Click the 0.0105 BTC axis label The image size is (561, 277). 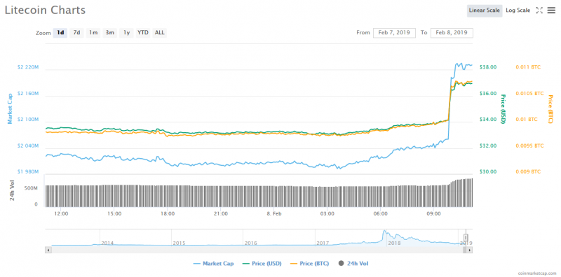529,94
